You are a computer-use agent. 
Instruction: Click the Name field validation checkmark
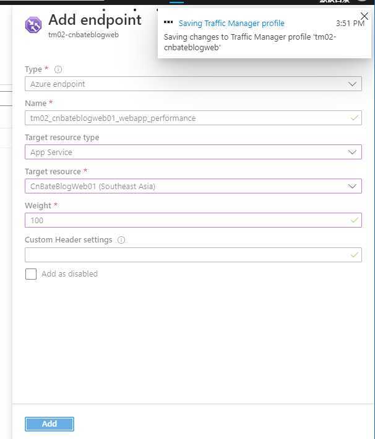(354, 118)
